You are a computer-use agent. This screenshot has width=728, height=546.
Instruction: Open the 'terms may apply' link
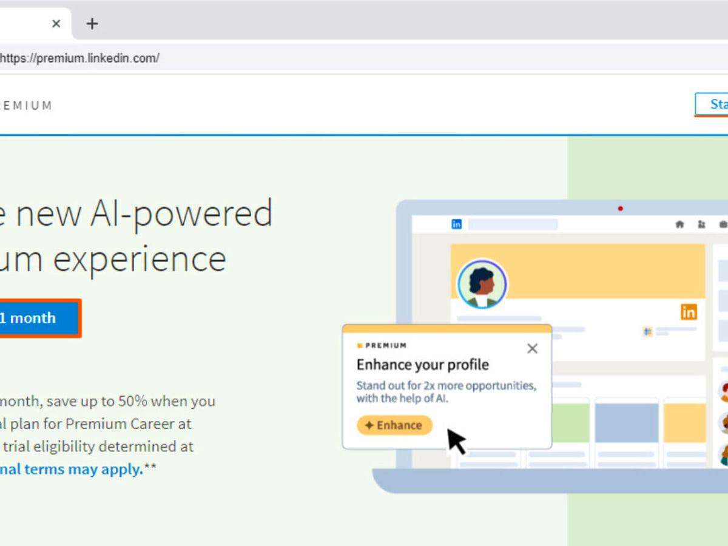coord(71,469)
